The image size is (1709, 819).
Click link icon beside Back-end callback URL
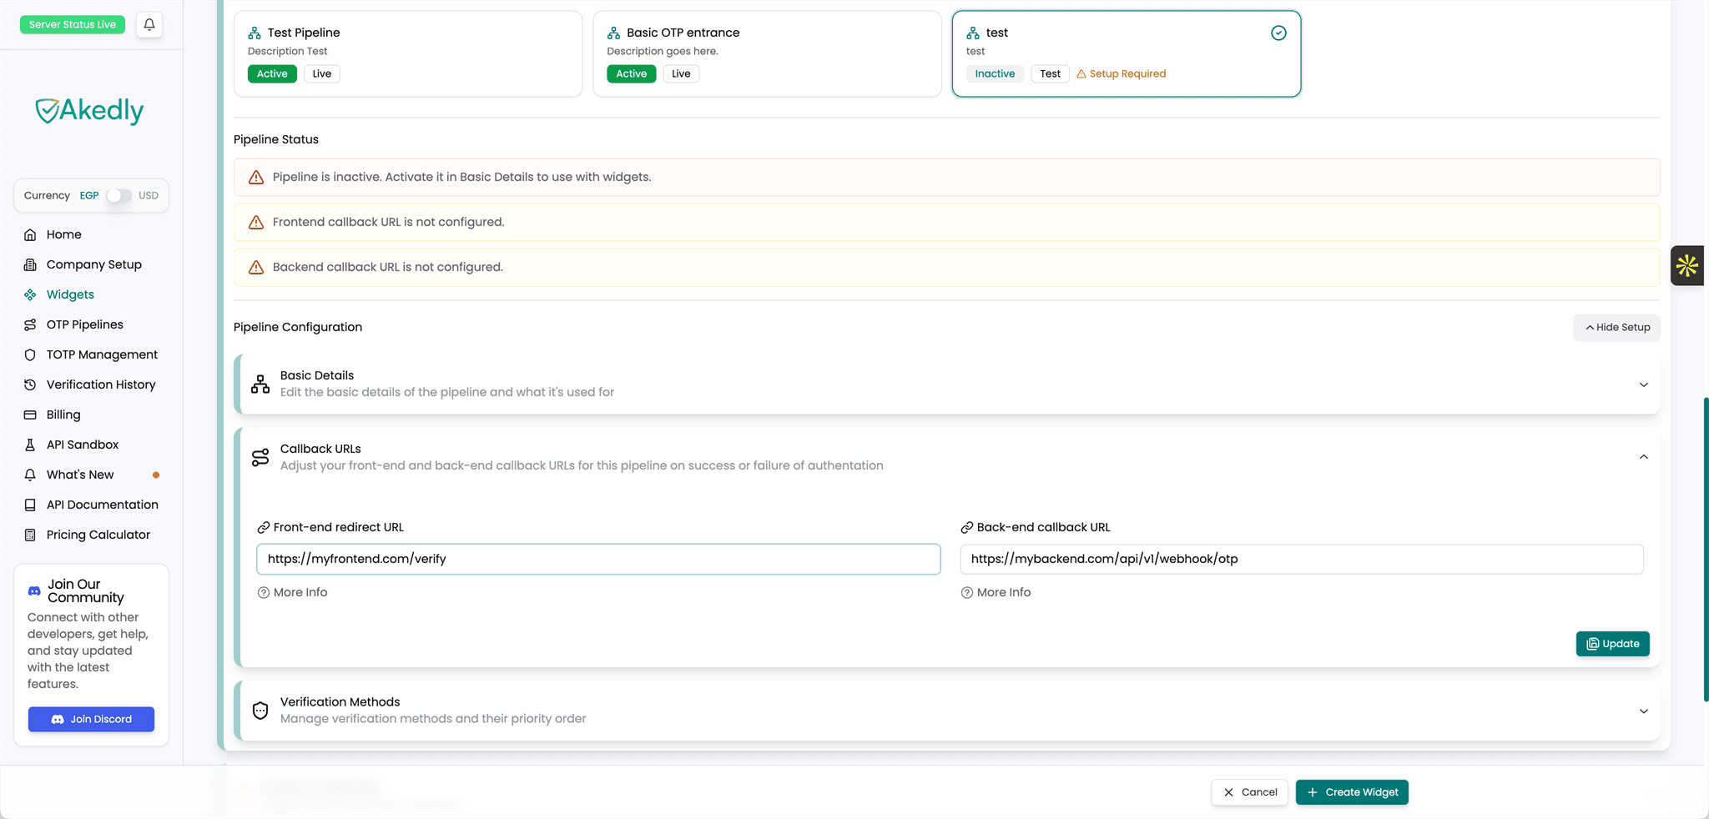[x=967, y=527]
